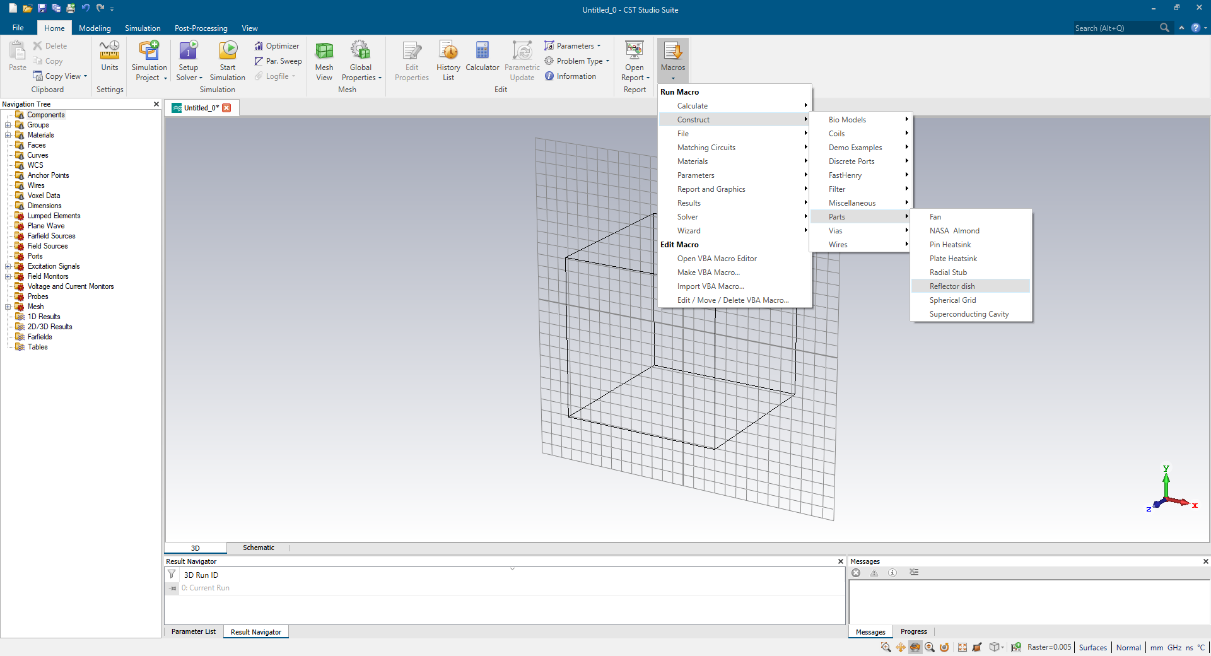The width and height of the screenshot is (1211, 656).
Task: Activate the Pan view icon in status bar
Action: coord(901,647)
